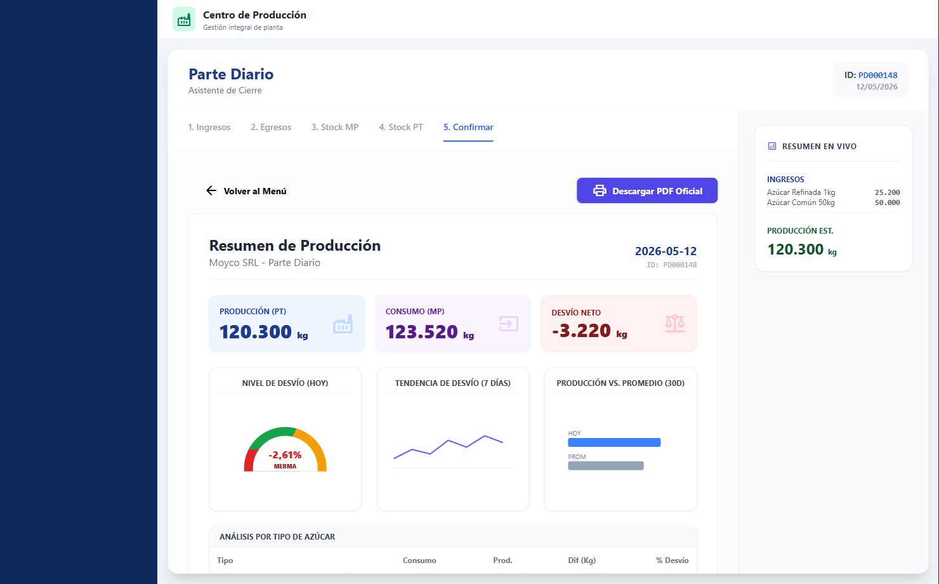Click the Producción Est. value 120.300

pyautogui.click(x=796, y=249)
